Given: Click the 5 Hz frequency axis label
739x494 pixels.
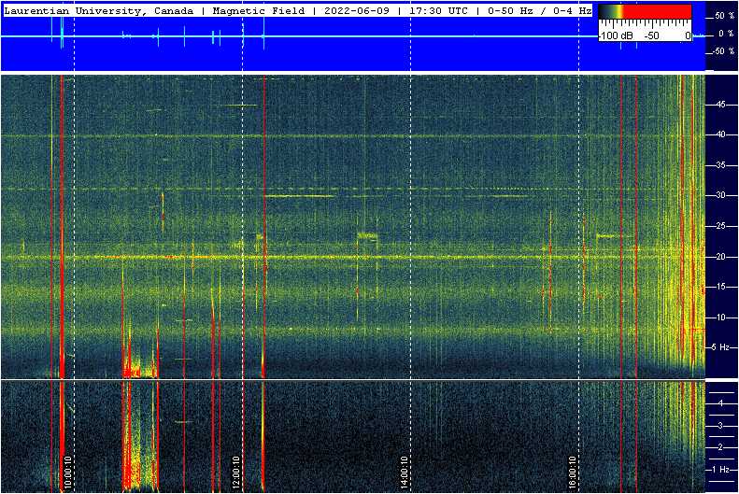Looking at the screenshot, I should click(721, 347).
